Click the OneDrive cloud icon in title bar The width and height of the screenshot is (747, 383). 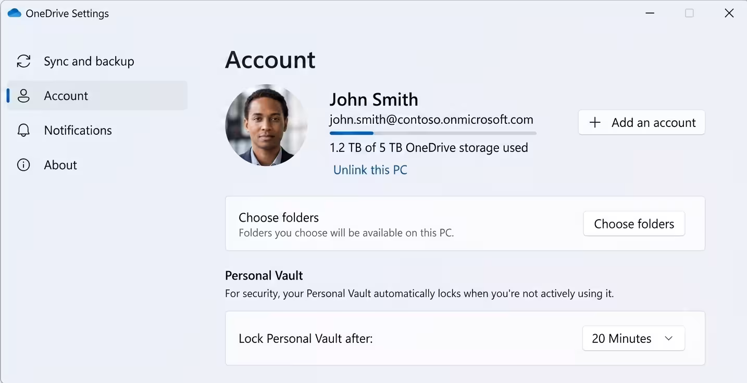[x=15, y=13]
